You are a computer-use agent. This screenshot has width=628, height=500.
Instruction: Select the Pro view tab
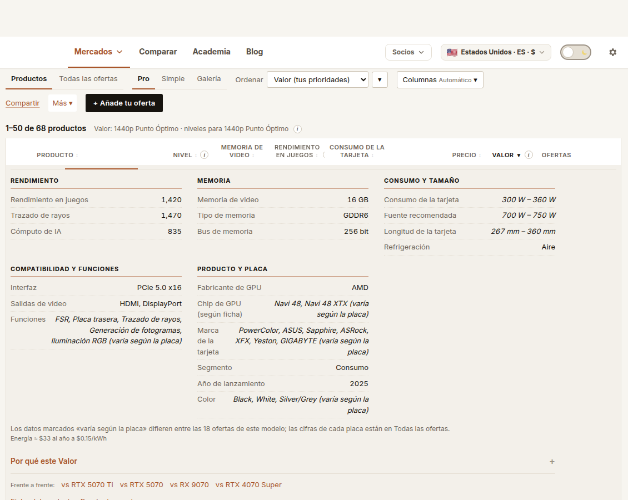point(143,79)
